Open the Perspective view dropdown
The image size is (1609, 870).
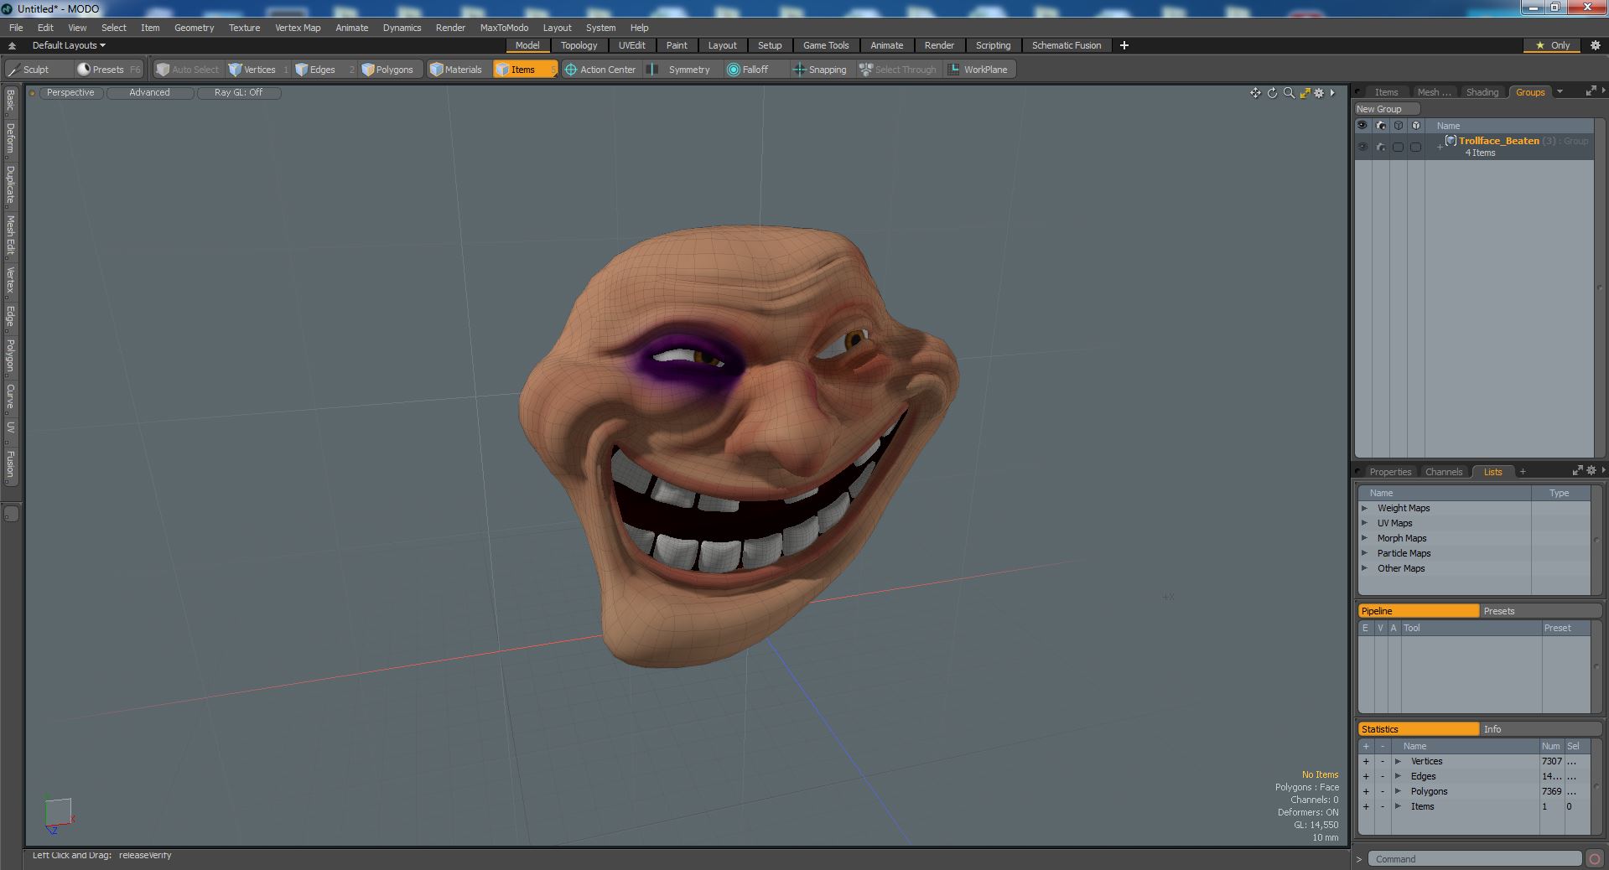[x=70, y=93]
